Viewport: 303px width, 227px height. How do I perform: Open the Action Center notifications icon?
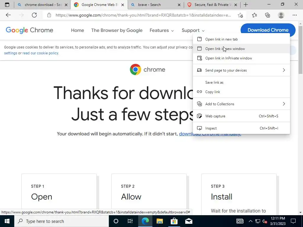[x=293, y=221]
